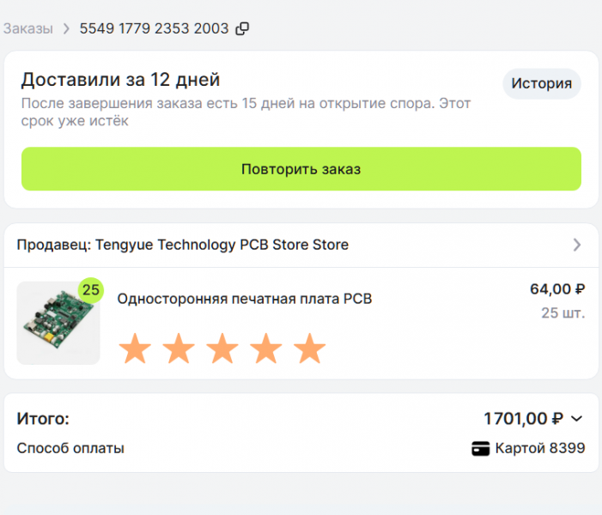Click the payment card icon
Viewport: 602px width, 515px height.
click(481, 448)
